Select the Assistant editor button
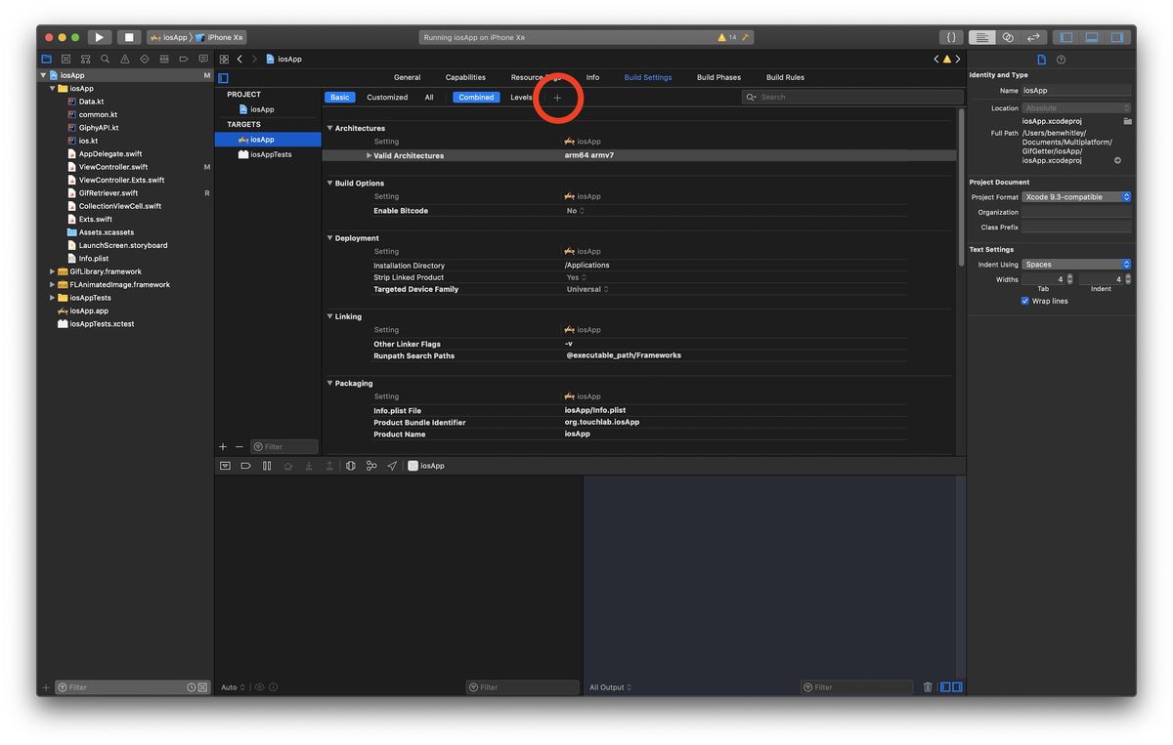 click(x=1008, y=37)
